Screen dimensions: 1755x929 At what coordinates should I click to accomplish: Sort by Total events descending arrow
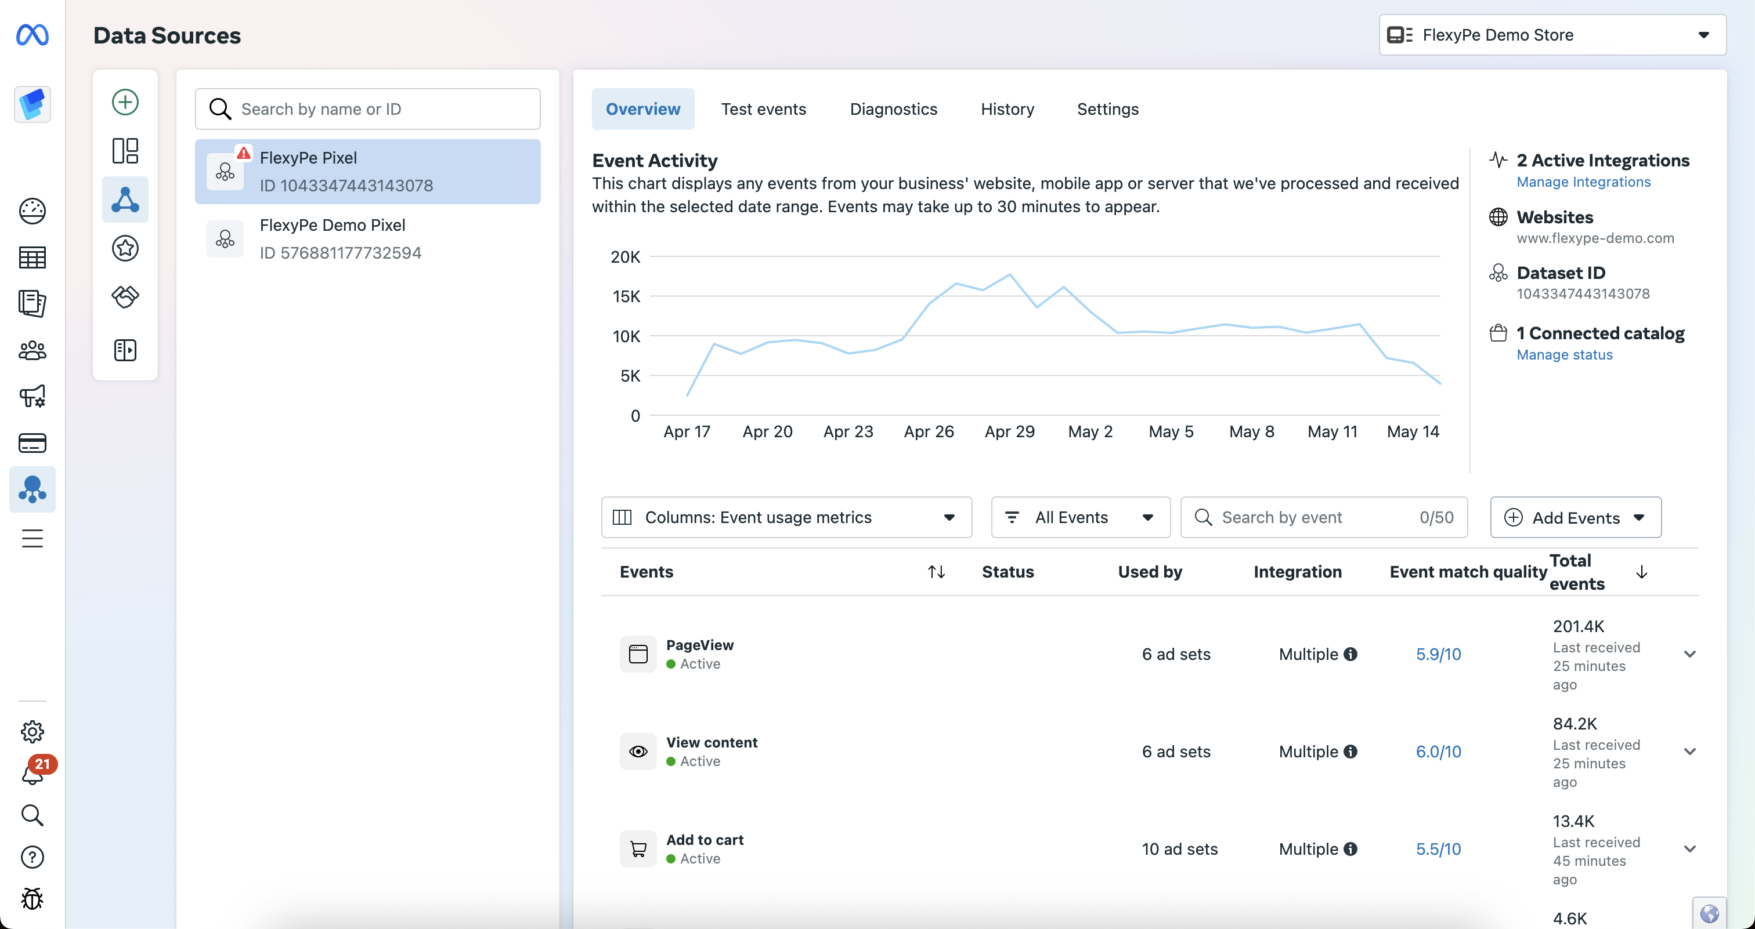[x=1642, y=572]
